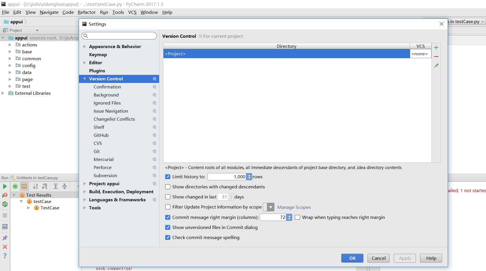The image size is (486, 271).
Task: Click the Project tool window icon
Action: [x=5, y=30]
